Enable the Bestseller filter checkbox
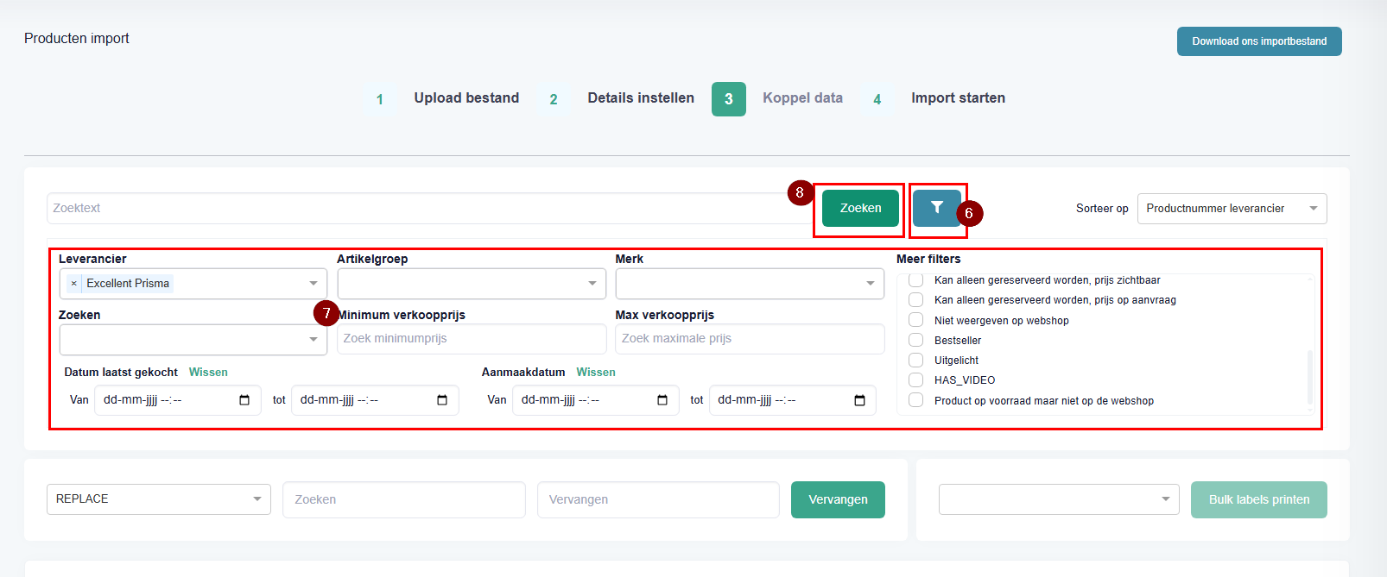The width and height of the screenshot is (1387, 577). [x=916, y=340]
